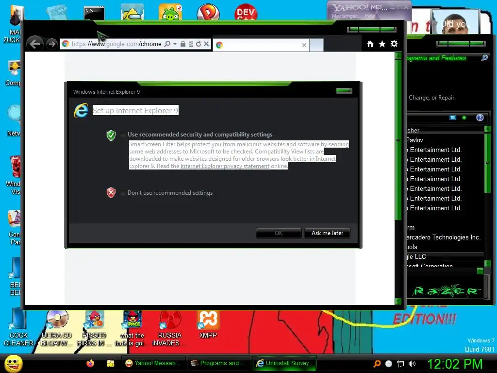Select Use recommended security and compatibility settings

tap(123, 135)
